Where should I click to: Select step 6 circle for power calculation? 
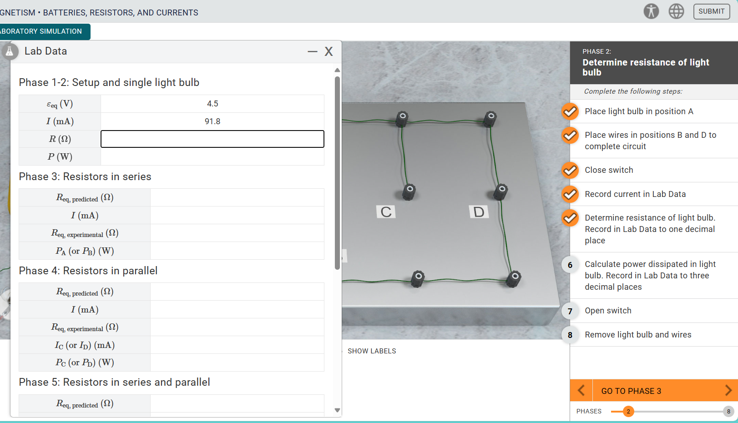pos(570,265)
